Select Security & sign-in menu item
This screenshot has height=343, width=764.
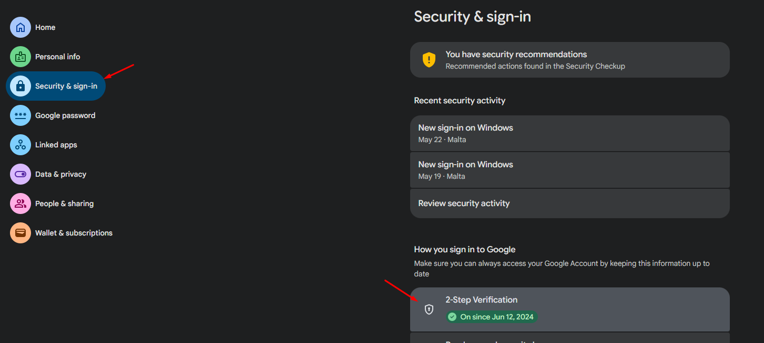(x=56, y=86)
